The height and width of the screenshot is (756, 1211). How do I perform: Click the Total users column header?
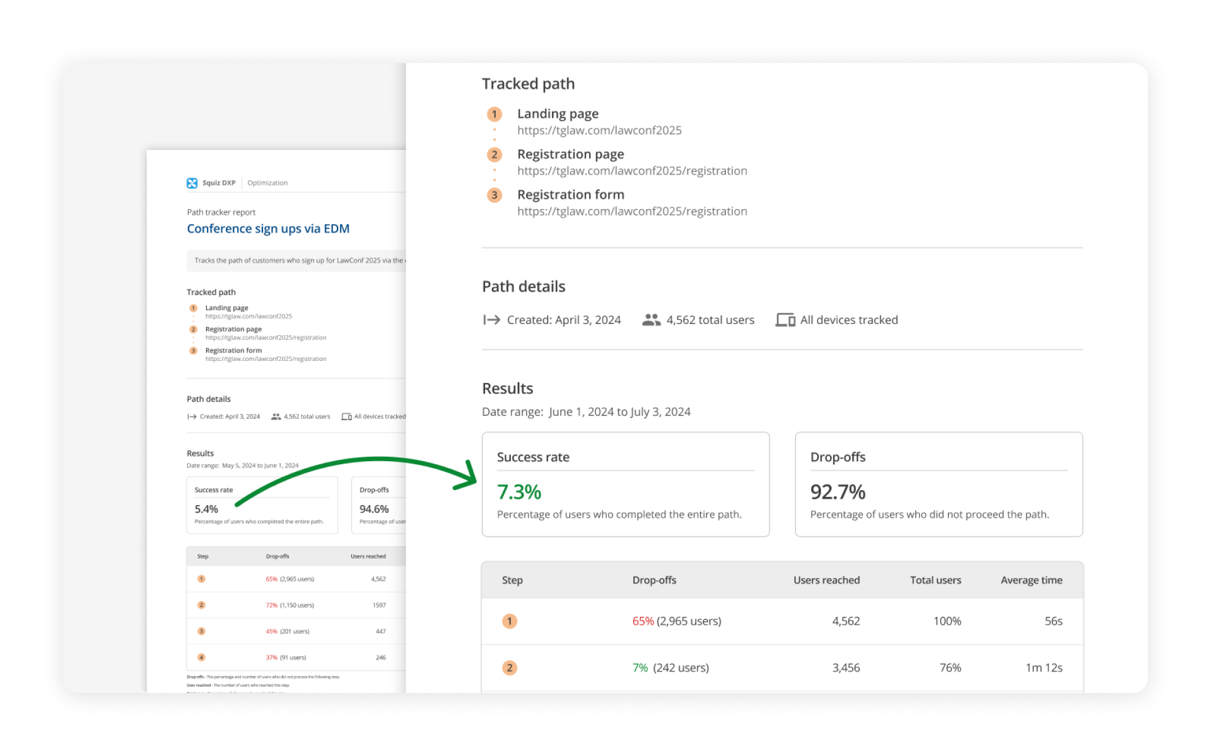[x=935, y=580]
